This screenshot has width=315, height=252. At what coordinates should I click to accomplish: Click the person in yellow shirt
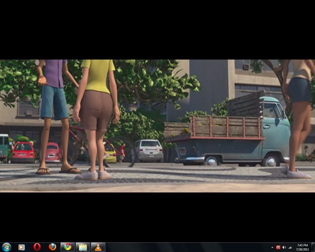(x=98, y=92)
